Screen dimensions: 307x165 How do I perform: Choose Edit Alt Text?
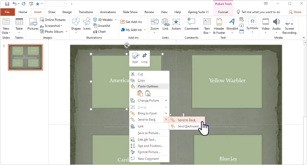point(149,140)
